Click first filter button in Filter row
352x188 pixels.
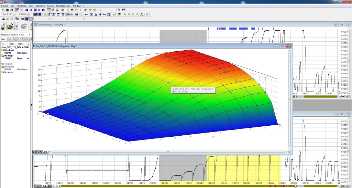click(x=9, y=39)
